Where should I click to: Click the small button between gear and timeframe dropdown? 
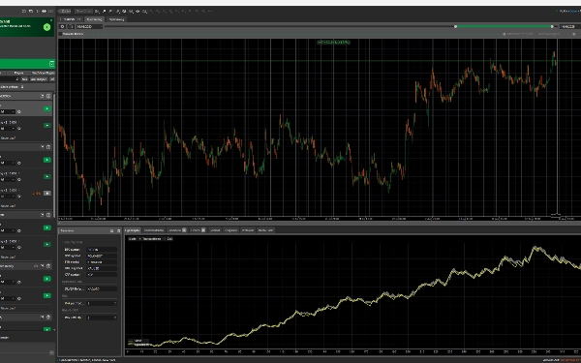(x=72, y=27)
